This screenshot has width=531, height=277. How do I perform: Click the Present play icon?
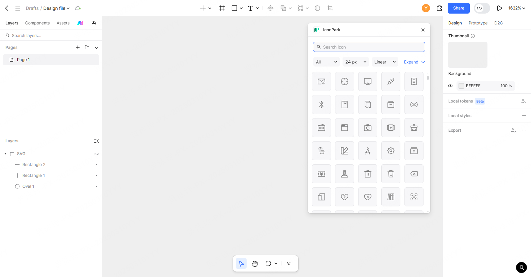click(x=499, y=8)
